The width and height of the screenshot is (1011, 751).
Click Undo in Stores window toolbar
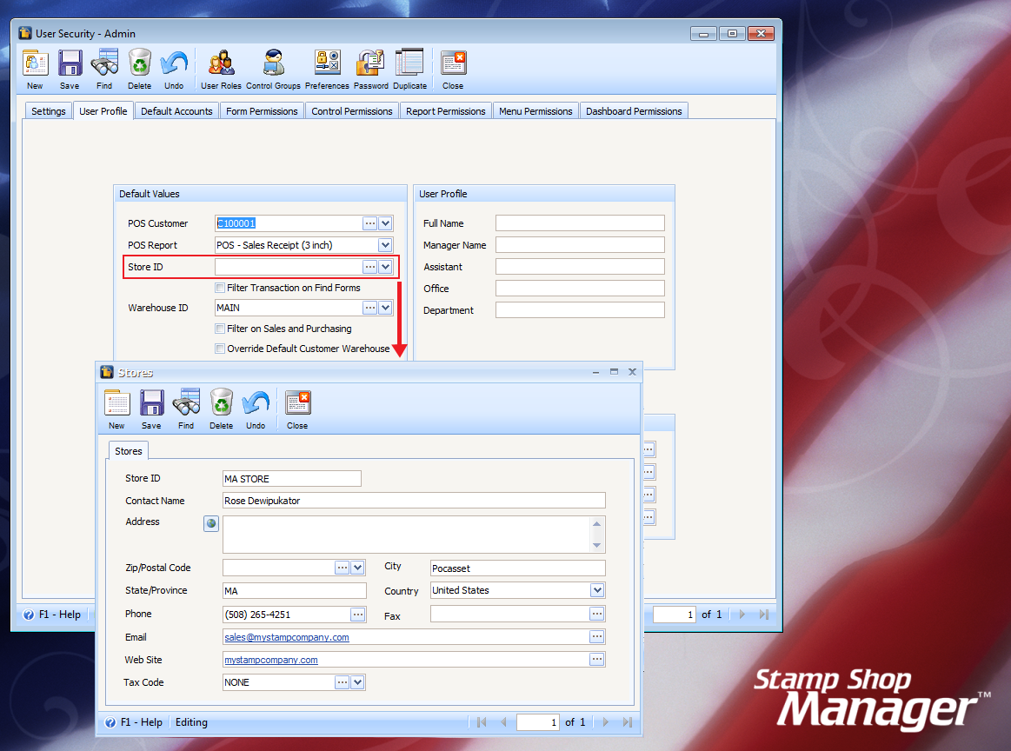[256, 409]
